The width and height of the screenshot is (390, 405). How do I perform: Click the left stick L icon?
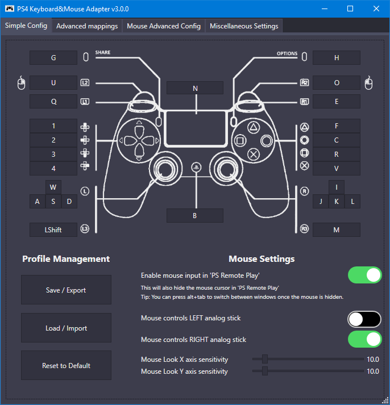[85, 191]
